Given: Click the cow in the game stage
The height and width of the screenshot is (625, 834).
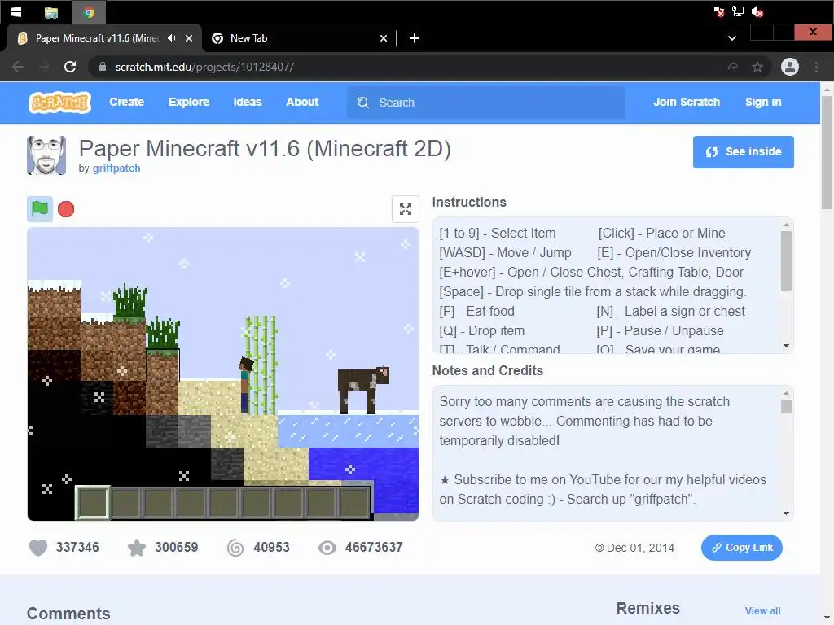Looking at the screenshot, I should coord(363,390).
